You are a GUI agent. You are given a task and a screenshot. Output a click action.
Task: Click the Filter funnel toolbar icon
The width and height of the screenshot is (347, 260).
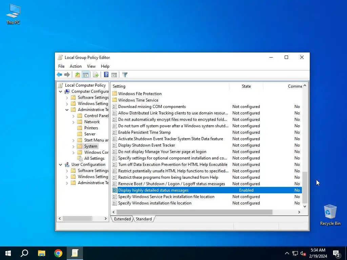(125, 75)
